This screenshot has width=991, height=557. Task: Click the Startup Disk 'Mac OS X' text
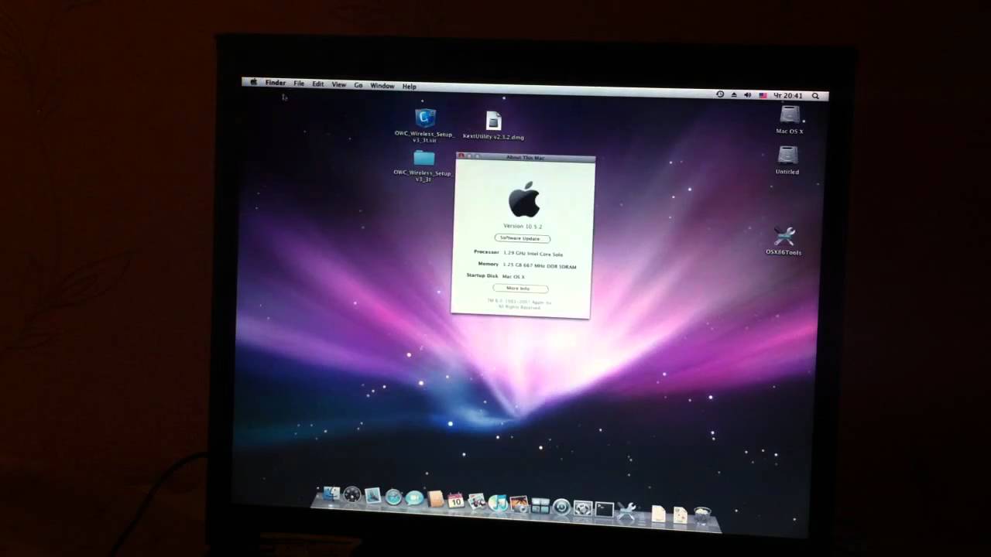[x=513, y=276]
